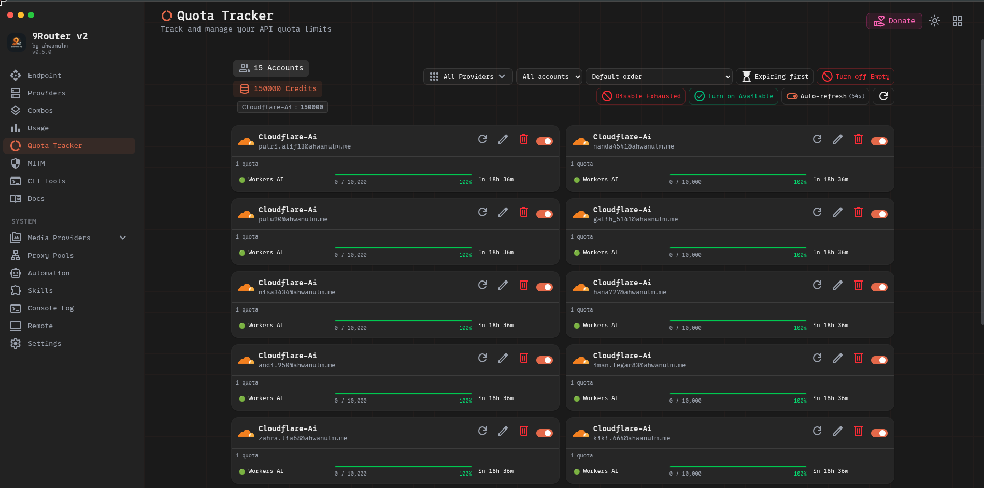Toggle off the putri.alif13 account

pyautogui.click(x=545, y=141)
